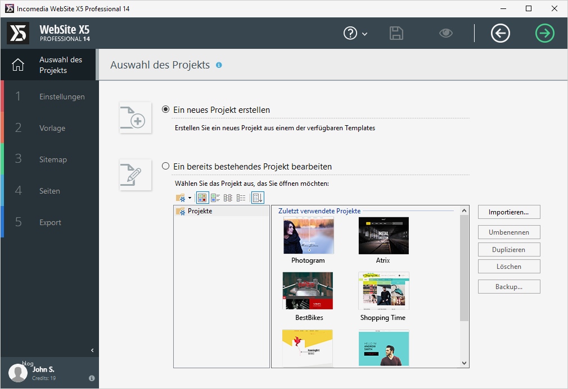This screenshot has height=389, width=568.
Task: Select the Shopping Time project thumbnail
Action: tap(384, 291)
